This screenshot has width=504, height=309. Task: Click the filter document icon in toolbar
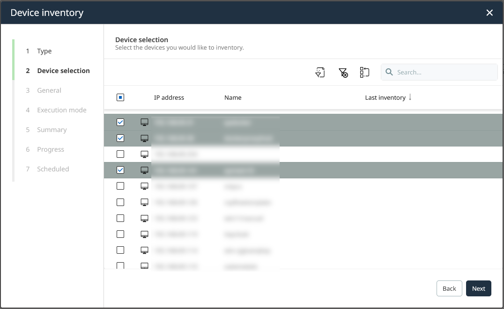pos(320,72)
